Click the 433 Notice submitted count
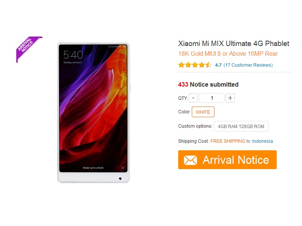 coord(208,84)
